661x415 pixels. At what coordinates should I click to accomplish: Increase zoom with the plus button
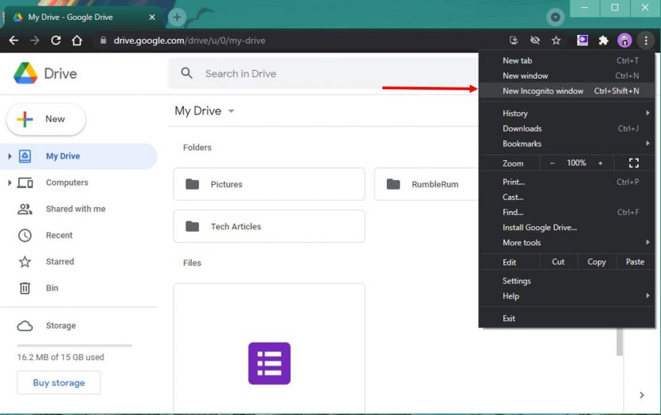600,163
